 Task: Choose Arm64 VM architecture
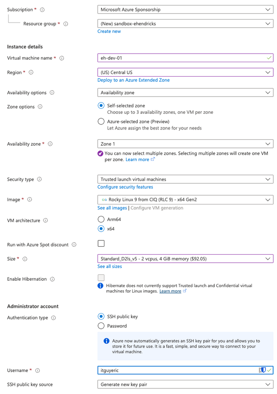click(x=101, y=219)
